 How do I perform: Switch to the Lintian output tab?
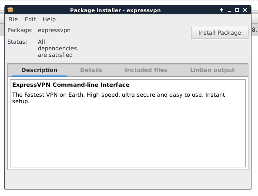(212, 70)
